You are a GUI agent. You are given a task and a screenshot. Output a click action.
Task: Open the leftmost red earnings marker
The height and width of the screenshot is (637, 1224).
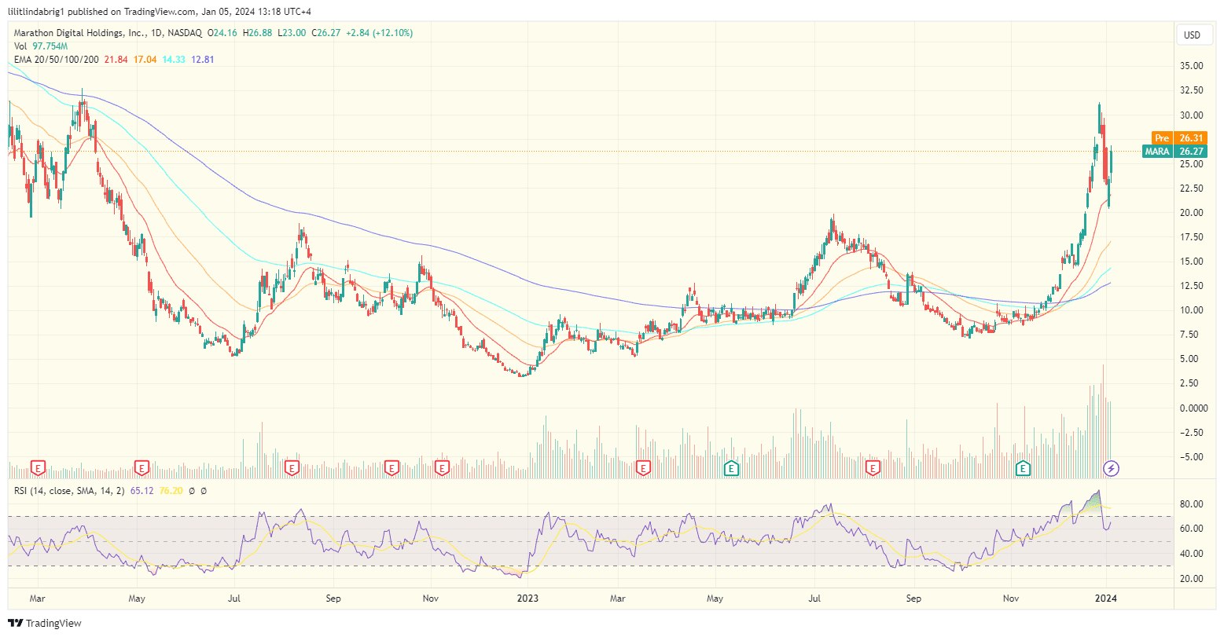coord(37,468)
